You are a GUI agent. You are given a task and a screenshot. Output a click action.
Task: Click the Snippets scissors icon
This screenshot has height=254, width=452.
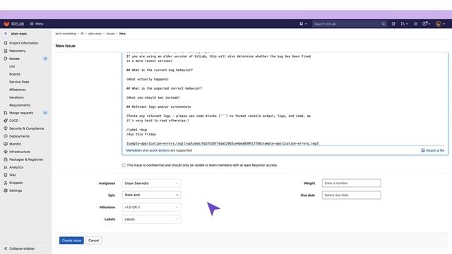pos(6,183)
